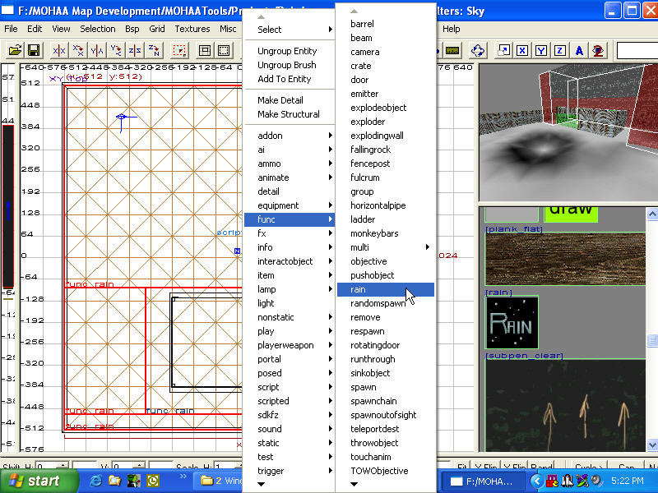658x493 pixels.
Task: Choose Ungroup Entity in context menu
Action: click(x=287, y=51)
